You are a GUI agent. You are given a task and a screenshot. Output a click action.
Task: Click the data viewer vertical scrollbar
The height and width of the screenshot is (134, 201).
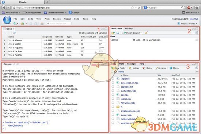tap(107, 37)
